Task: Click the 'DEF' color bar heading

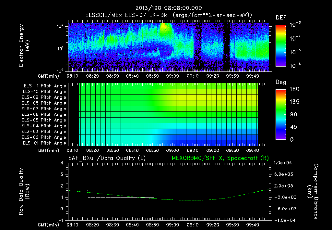Action: coord(281,18)
